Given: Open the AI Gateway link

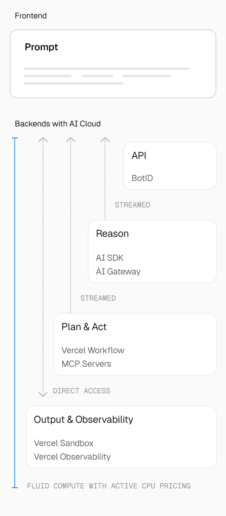Looking at the screenshot, I should click(x=118, y=271).
